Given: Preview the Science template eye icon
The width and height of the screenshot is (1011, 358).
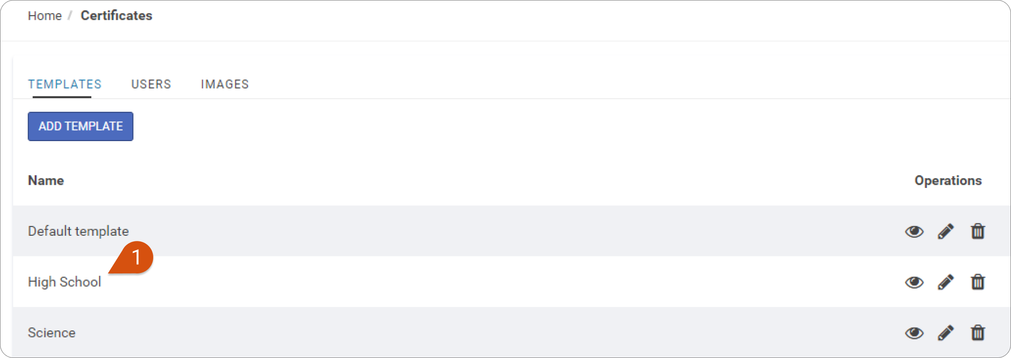Looking at the screenshot, I should (x=914, y=333).
